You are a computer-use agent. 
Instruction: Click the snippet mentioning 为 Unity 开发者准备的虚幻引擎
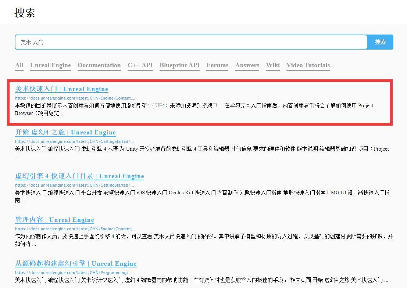(x=202, y=152)
